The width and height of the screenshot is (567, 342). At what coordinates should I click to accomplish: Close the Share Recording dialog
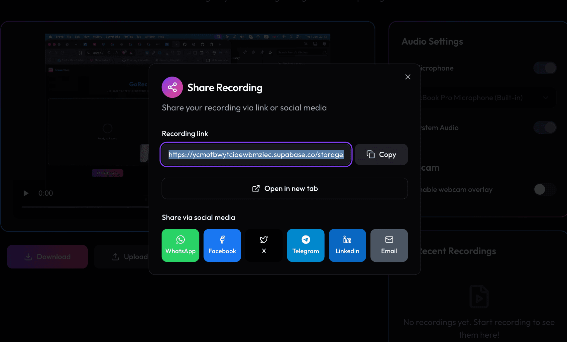click(x=408, y=77)
